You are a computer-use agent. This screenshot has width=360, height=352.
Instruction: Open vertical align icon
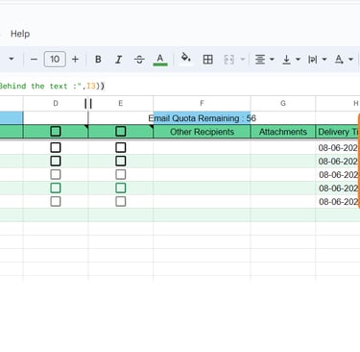tap(286, 60)
